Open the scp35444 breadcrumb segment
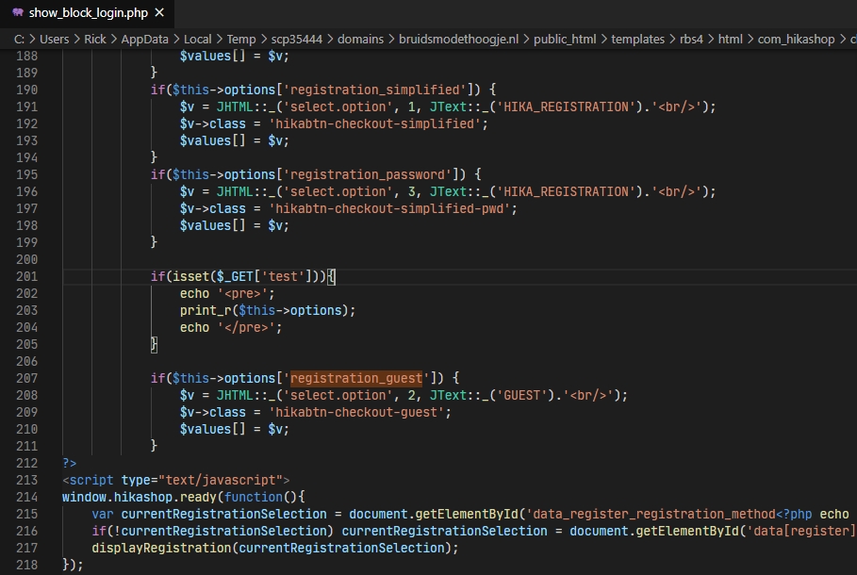Screen dimensions: 857x575 297,40
